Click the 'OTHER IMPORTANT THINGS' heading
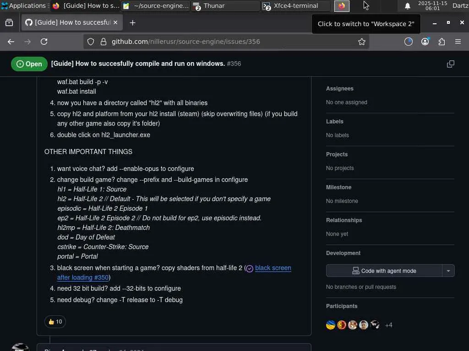 click(x=88, y=152)
